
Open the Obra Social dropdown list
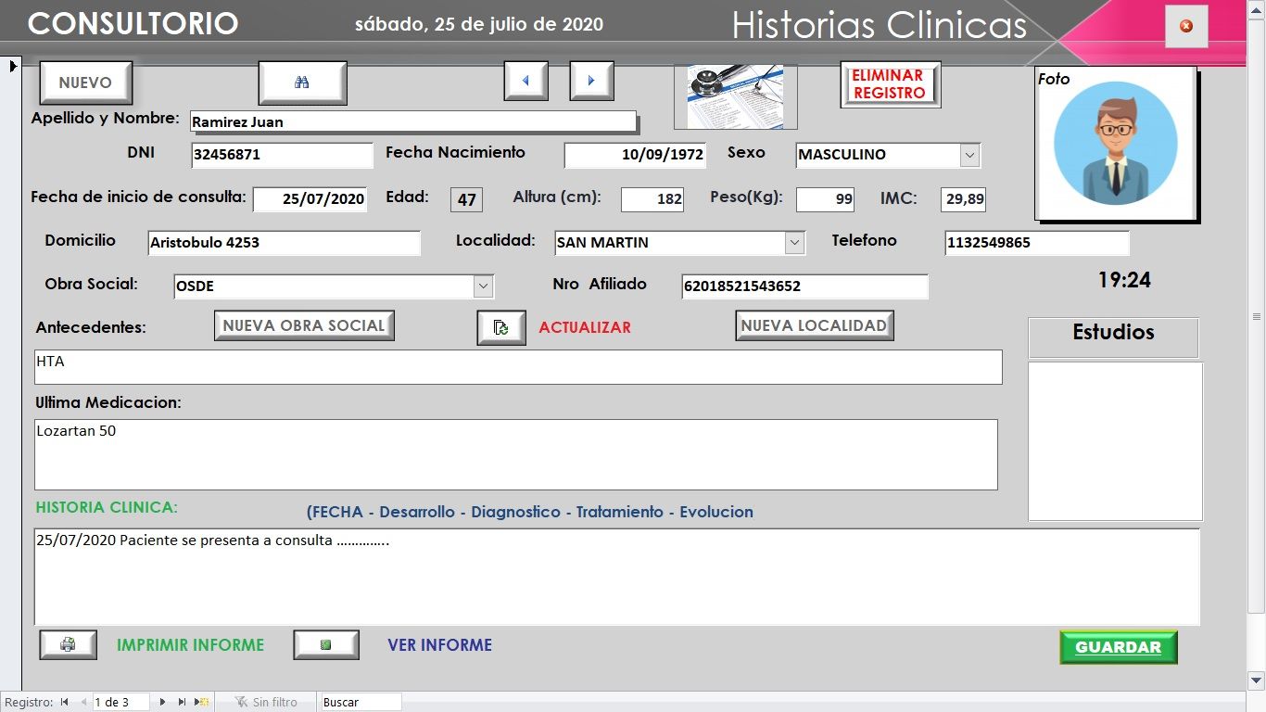(483, 286)
